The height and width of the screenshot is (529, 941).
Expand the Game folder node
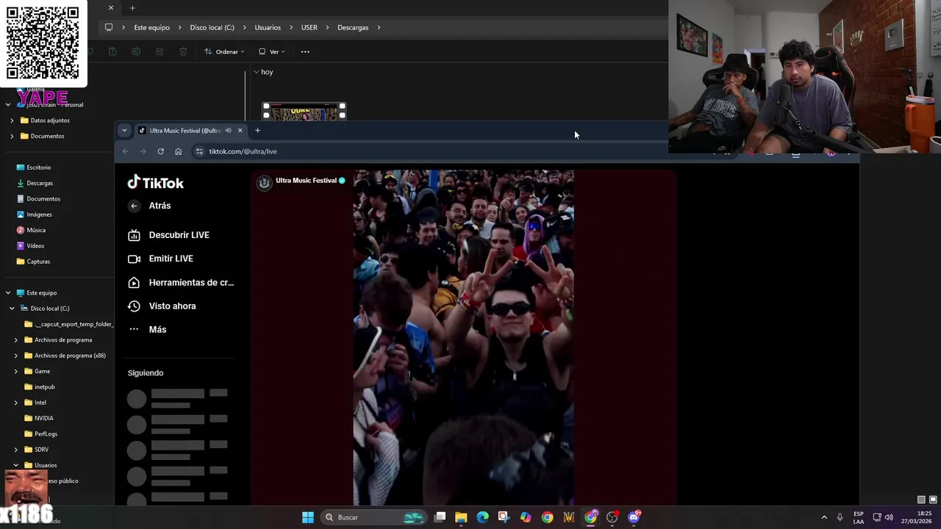(16, 372)
